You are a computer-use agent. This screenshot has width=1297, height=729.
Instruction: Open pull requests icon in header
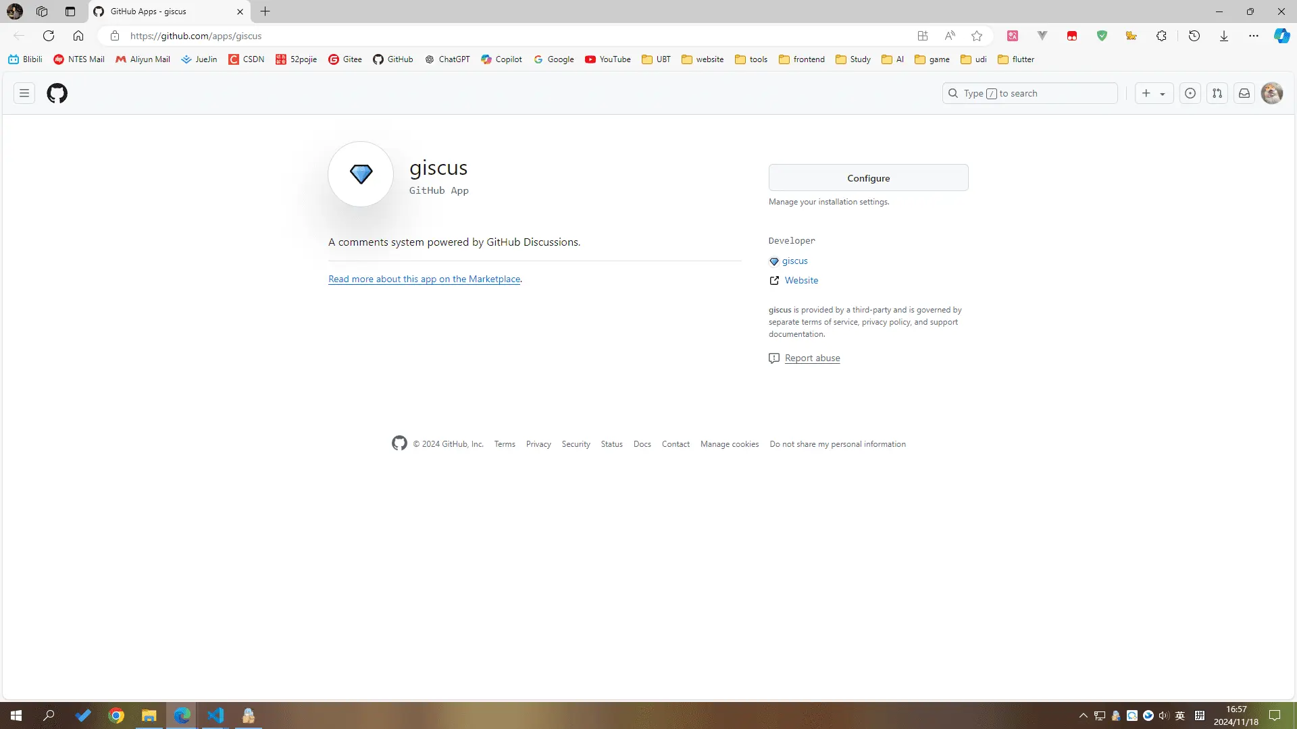click(1217, 93)
